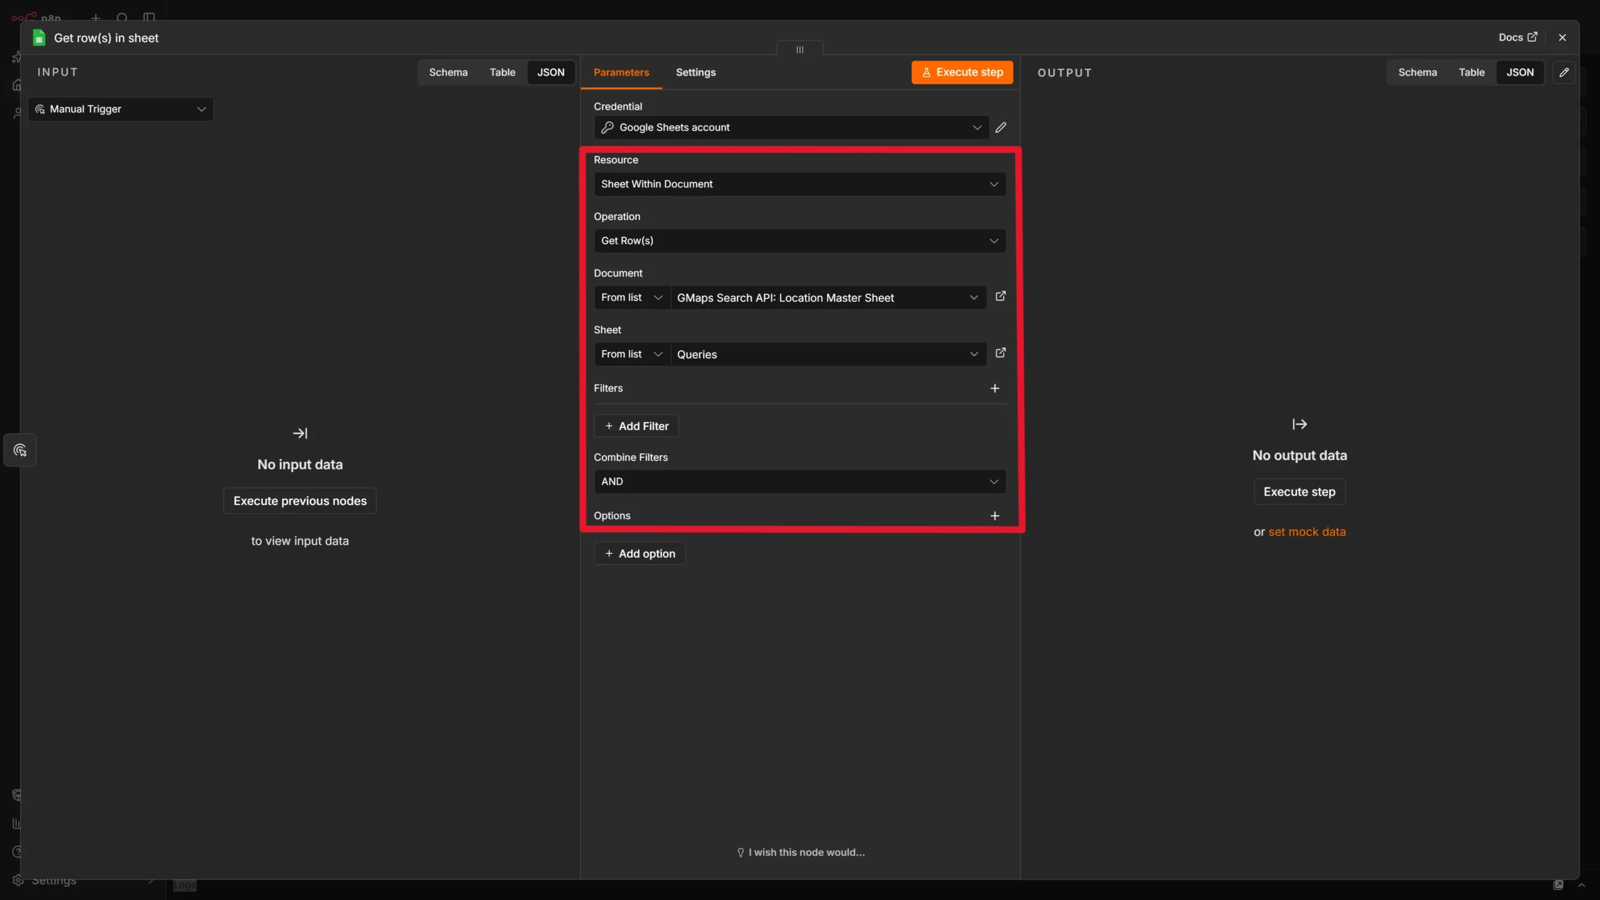Image resolution: width=1600 pixels, height=900 pixels.
Task: Open GMaps Search API document selector
Action: click(x=828, y=297)
